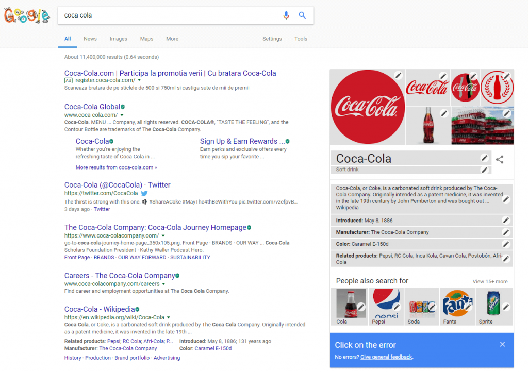This screenshot has width=528, height=372.
Task: Click edit pencil on the Color row
Action: coord(506,244)
